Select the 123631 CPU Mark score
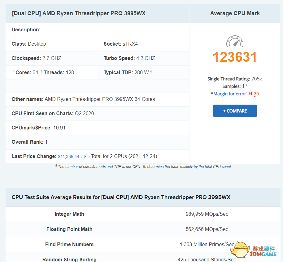The image size is (283, 262). (x=235, y=57)
